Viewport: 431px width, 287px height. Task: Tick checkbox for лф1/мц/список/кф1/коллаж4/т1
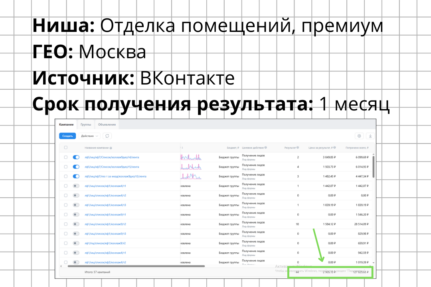click(66, 186)
